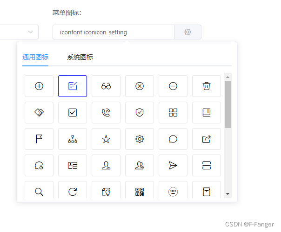Select the plus-in-circle add icon
This screenshot has width=281, height=232.
[39, 86]
